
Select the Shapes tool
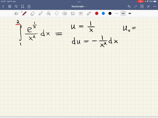coord(49,13)
